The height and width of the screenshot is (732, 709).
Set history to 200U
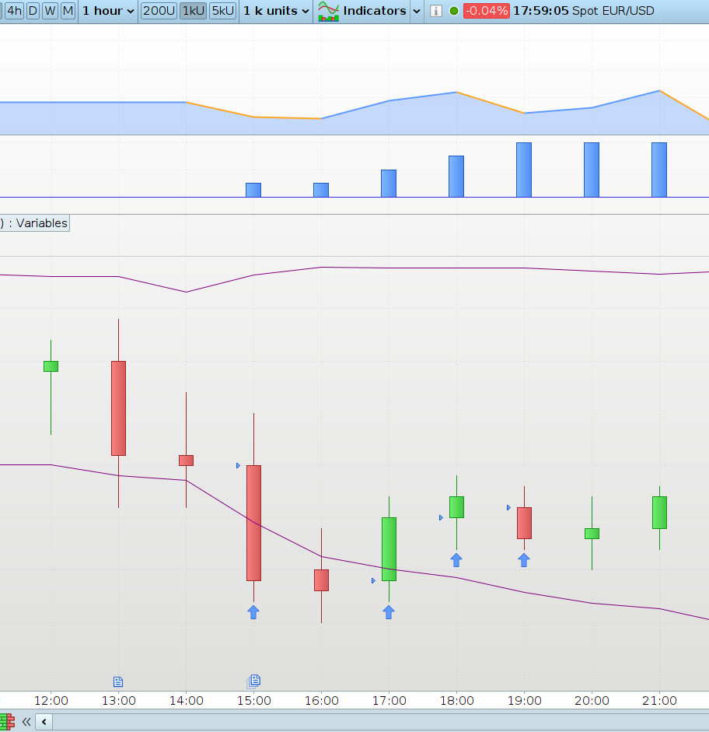click(x=159, y=10)
